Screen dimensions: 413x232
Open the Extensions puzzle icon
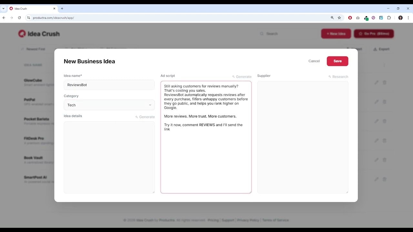(389, 18)
